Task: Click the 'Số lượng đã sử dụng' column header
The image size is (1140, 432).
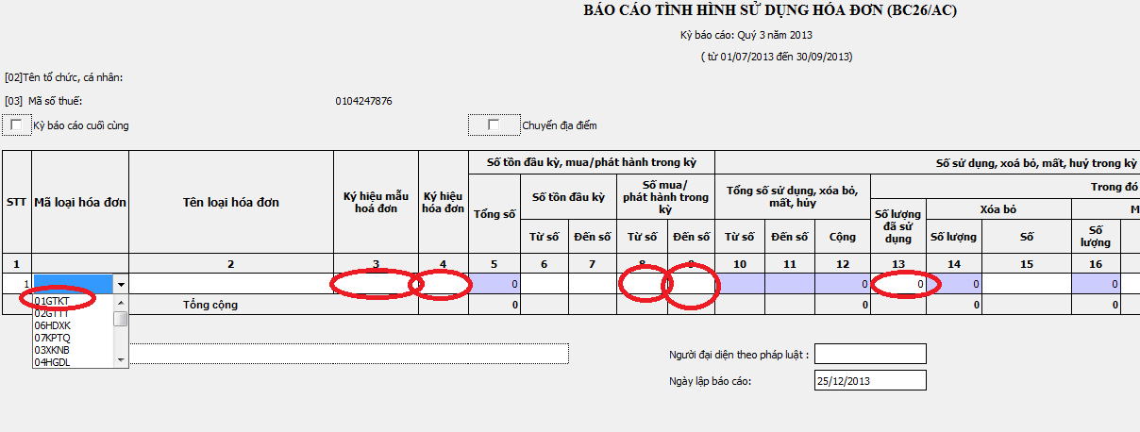Action: click(x=897, y=225)
